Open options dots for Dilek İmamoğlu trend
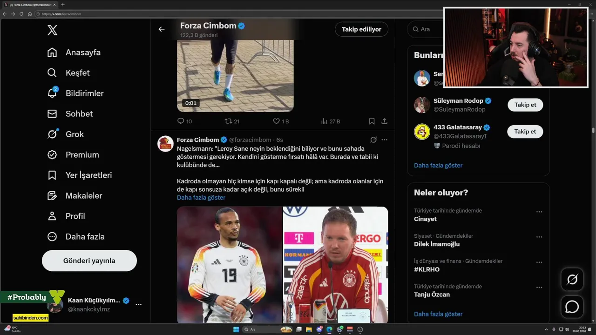Screen dimensions: 596x335 539,237
